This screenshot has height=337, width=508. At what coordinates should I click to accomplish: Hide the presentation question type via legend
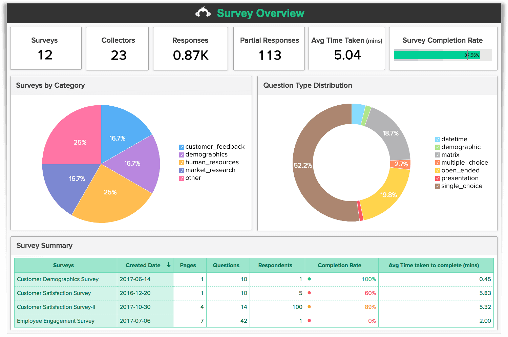coord(437,178)
